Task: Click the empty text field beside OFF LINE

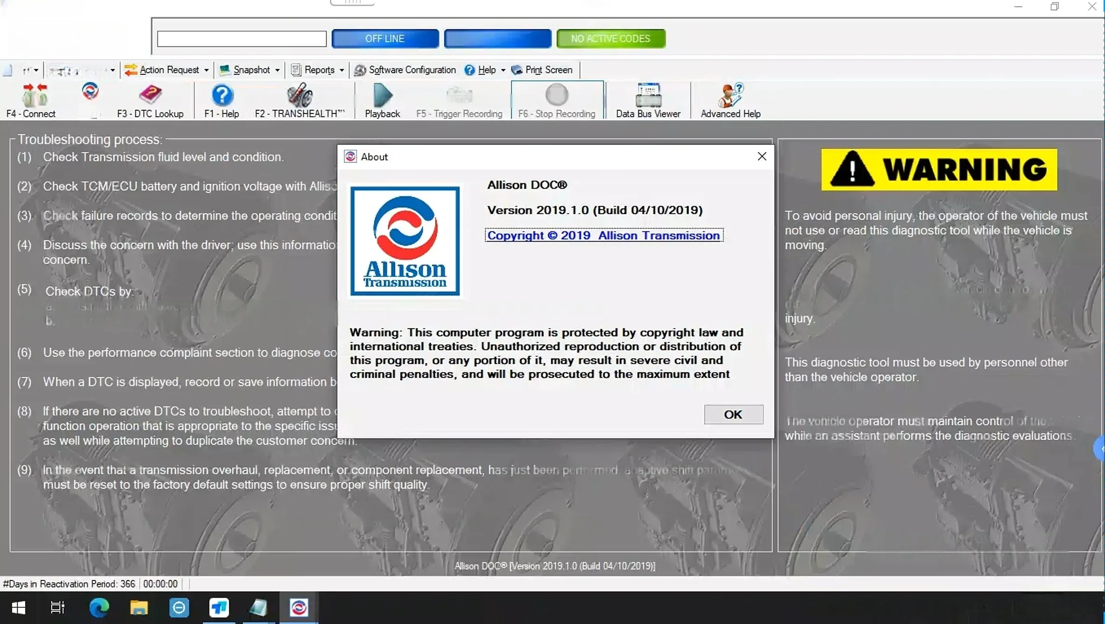Action: pos(241,39)
